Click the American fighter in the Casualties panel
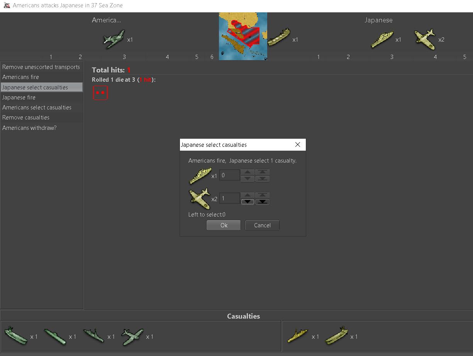Viewport: 473px width, 356px height. [132, 337]
